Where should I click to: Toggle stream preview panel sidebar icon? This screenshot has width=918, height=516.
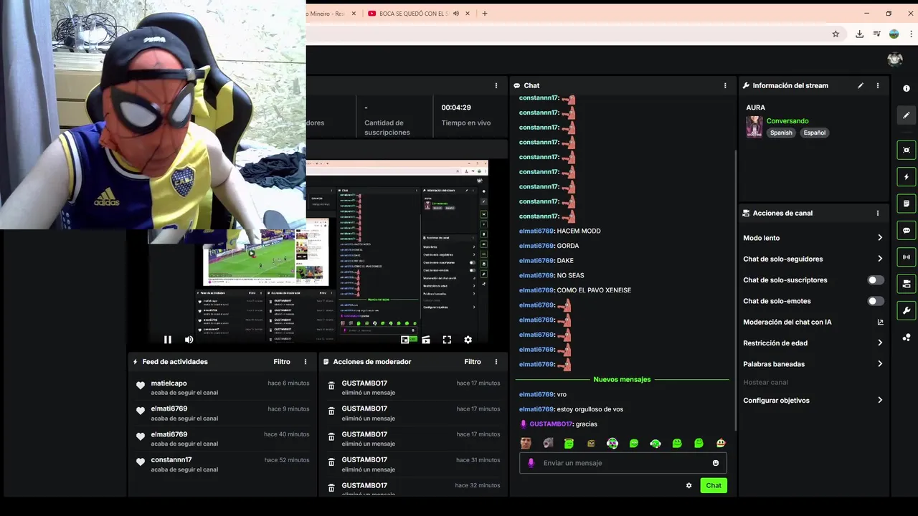tap(907, 150)
